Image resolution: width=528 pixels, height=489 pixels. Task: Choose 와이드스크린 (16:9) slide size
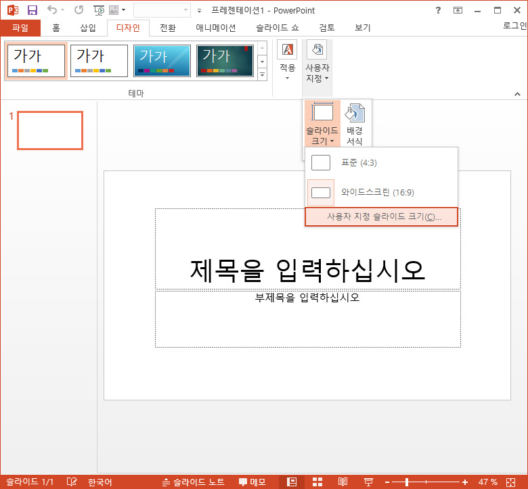381,193
